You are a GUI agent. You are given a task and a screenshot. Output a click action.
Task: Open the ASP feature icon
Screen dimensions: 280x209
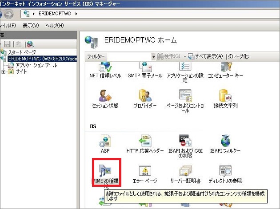(105, 142)
